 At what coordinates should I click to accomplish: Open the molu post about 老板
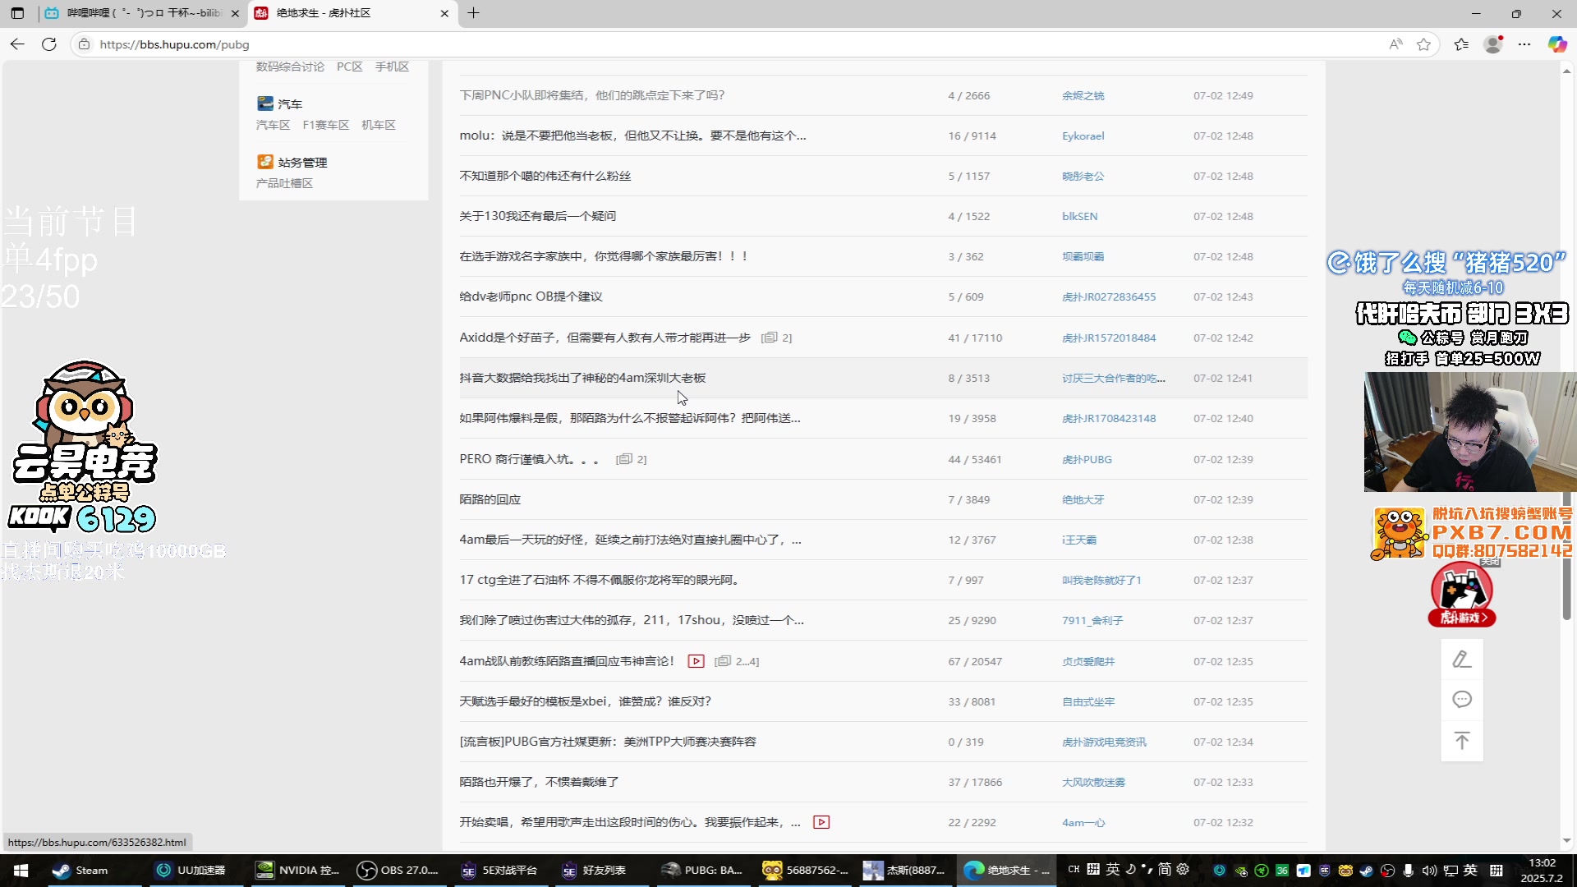coord(632,136)
